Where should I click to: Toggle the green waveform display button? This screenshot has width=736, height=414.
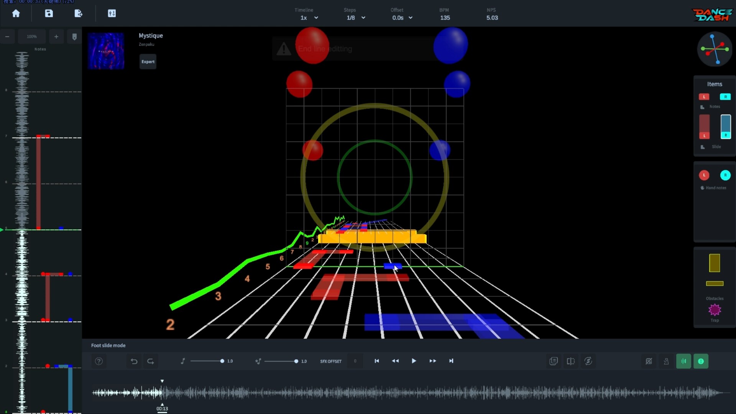pos(683,361)
